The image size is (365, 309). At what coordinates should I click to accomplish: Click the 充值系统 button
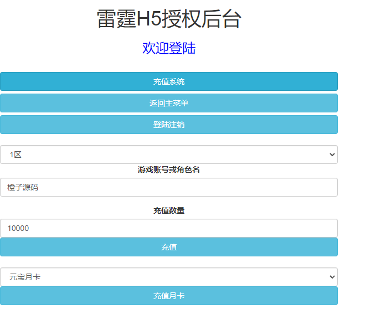coord(168,81)
